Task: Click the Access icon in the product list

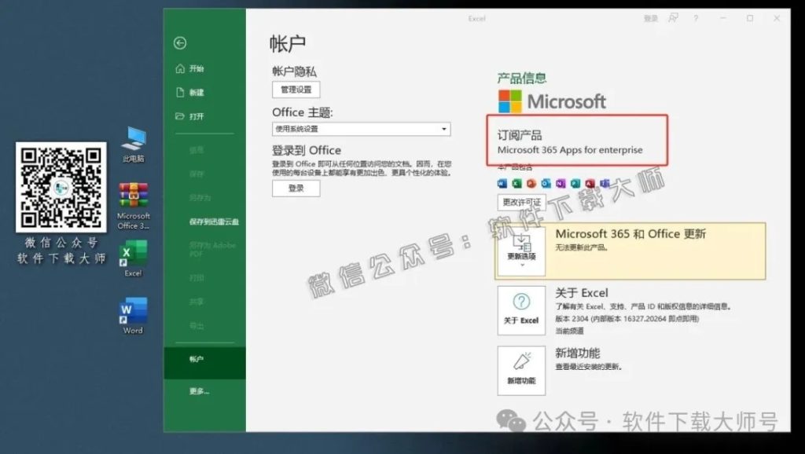Action: point(590,183)
